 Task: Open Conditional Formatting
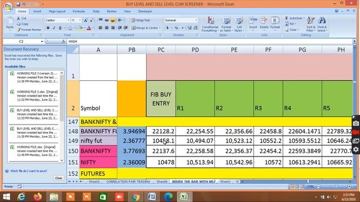click(x=210, y=24)
